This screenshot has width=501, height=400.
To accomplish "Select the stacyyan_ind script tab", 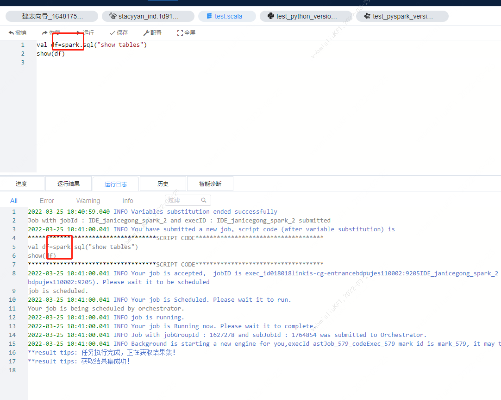I will point(148,16).
